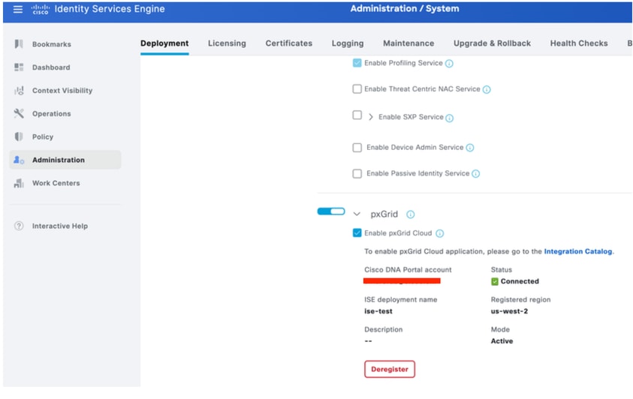
Task: Expand the Enable SXP Service chevron
Action: tap(371, 117)
